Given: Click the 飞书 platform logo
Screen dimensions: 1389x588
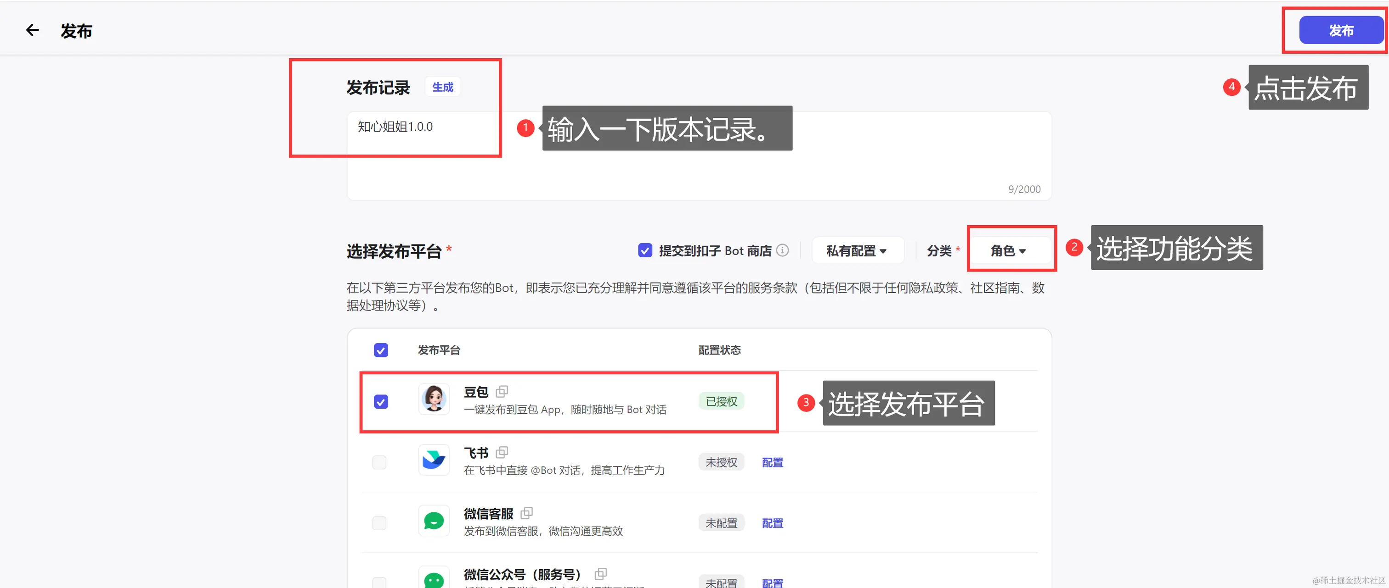Looking at the screenshot, I should 434,460.
